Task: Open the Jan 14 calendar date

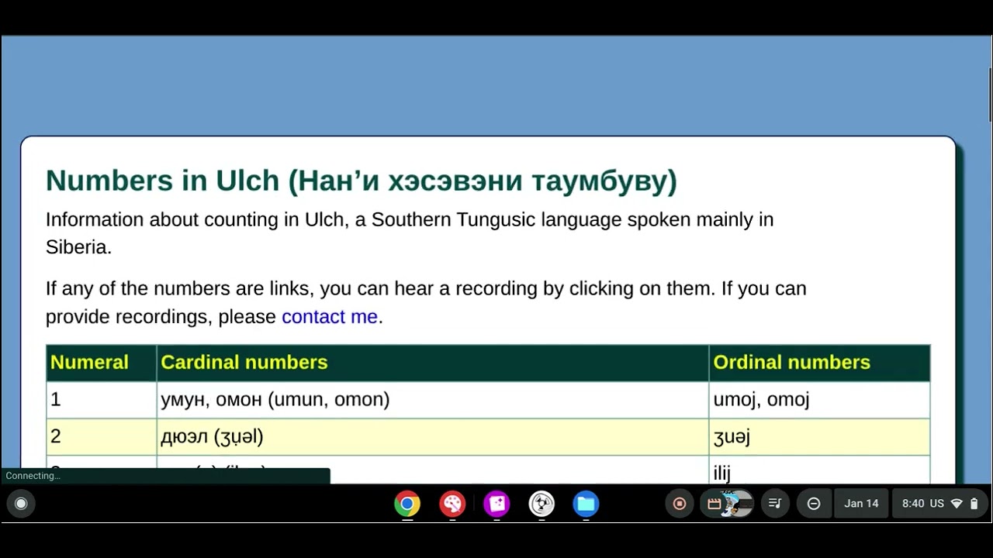Action: coord(861,504)
